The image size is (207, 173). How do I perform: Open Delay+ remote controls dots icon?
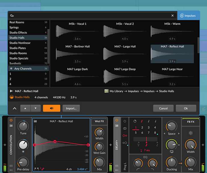(x=117, y=166)
